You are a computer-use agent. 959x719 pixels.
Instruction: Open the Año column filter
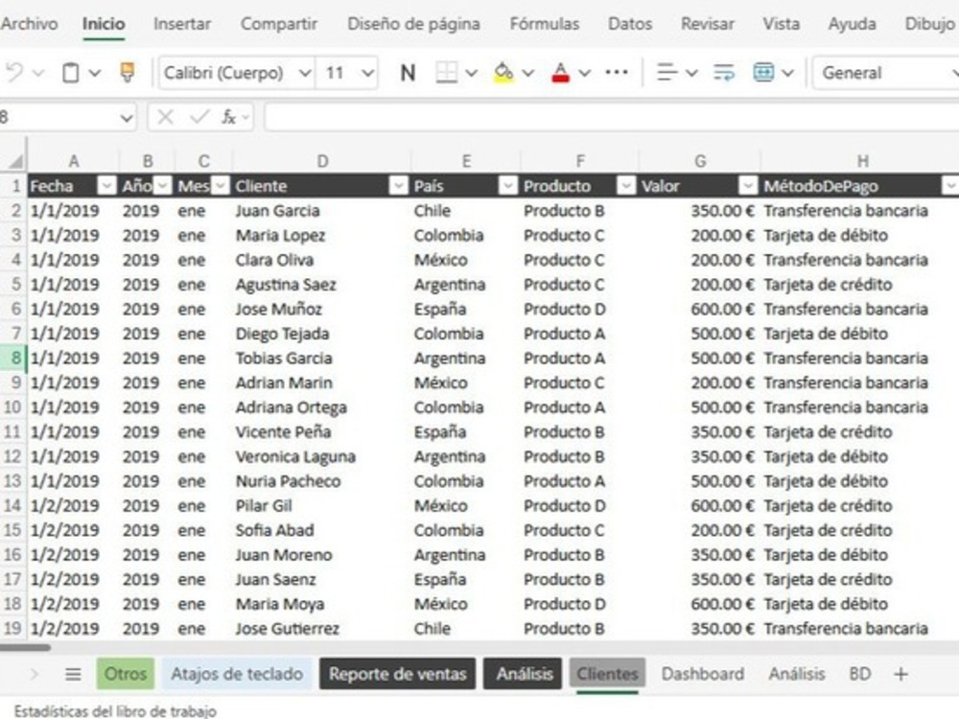163,185
